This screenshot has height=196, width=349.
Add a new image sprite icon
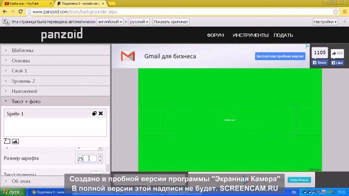coord(15,141)
